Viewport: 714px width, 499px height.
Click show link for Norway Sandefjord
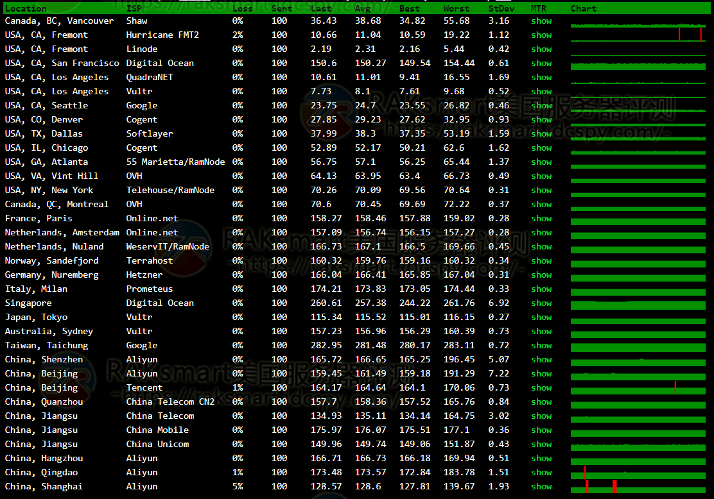coord(541,260)
